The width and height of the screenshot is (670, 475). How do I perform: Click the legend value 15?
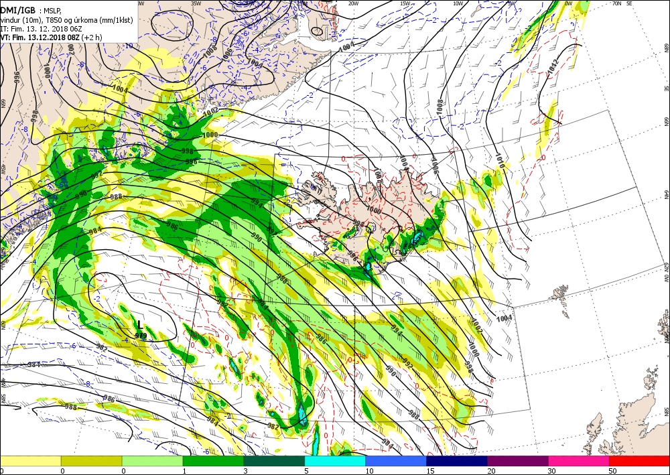[x=430, y=471]
